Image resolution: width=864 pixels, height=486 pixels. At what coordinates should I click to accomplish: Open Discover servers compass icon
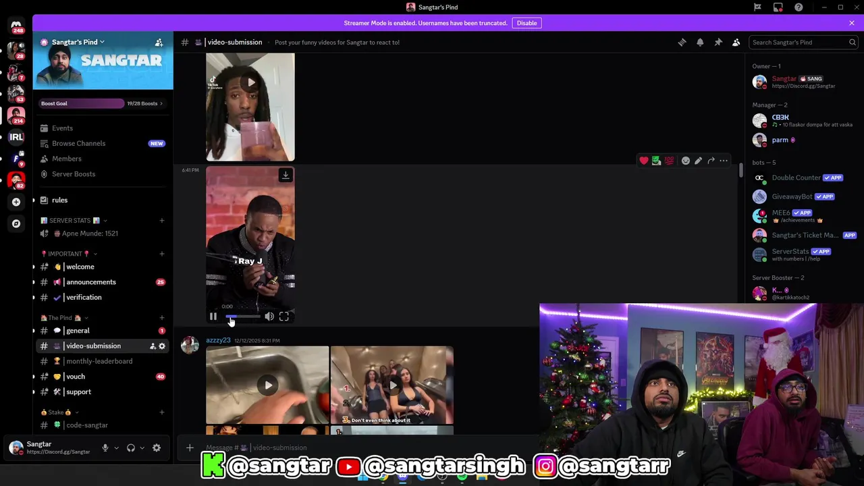(x=16, y=223)
